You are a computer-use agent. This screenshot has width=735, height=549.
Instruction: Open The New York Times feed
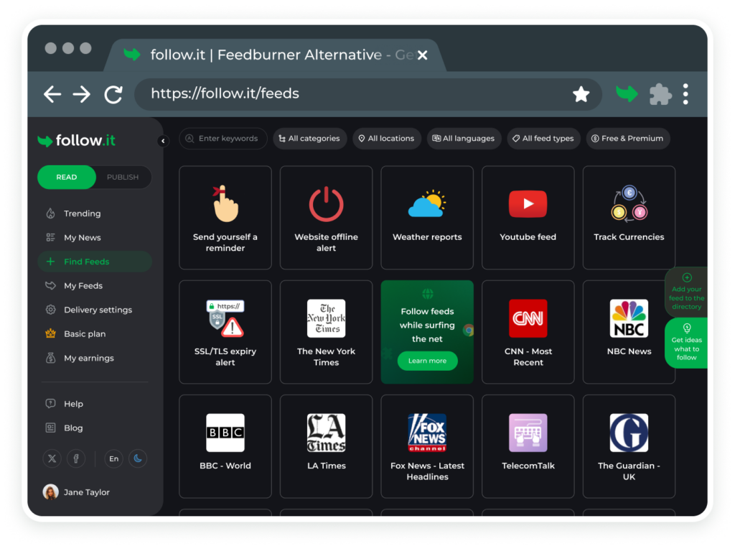pos(327,332)
